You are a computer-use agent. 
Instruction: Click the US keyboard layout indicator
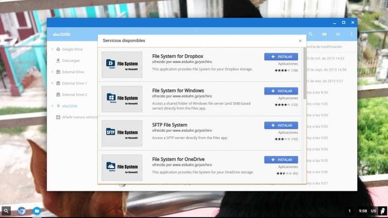point(373,211)
